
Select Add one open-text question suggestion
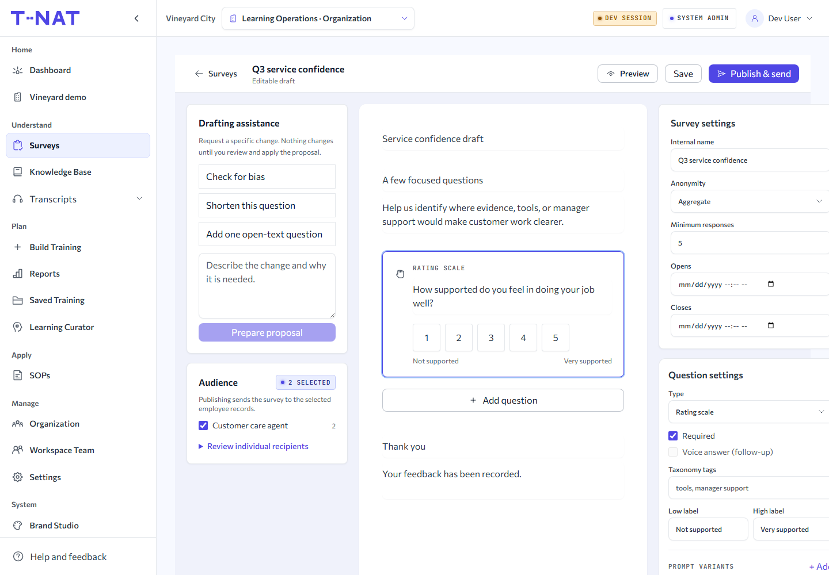pos(267,234)
